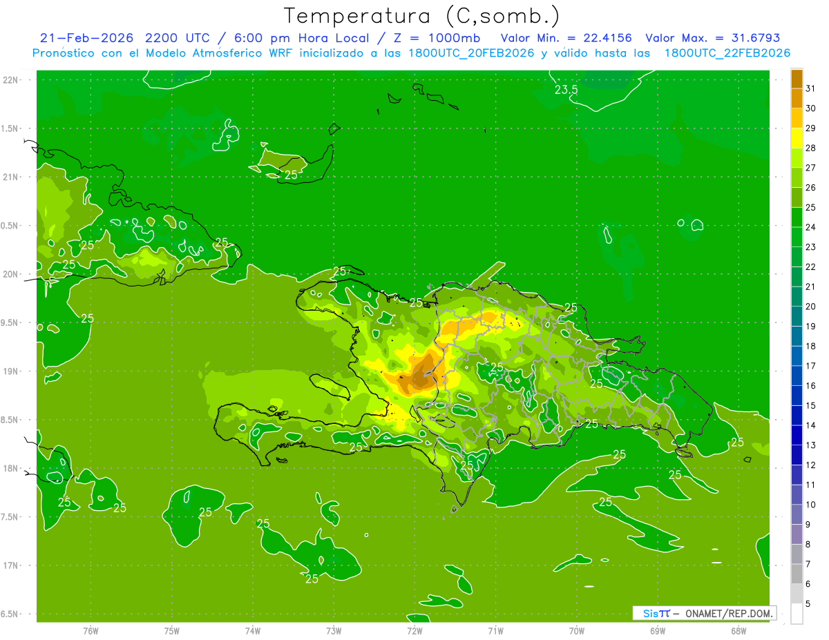The image size is (829, 640).
Task: Click the '74W' longitude axis label
Action: click(x=252, y=631)
